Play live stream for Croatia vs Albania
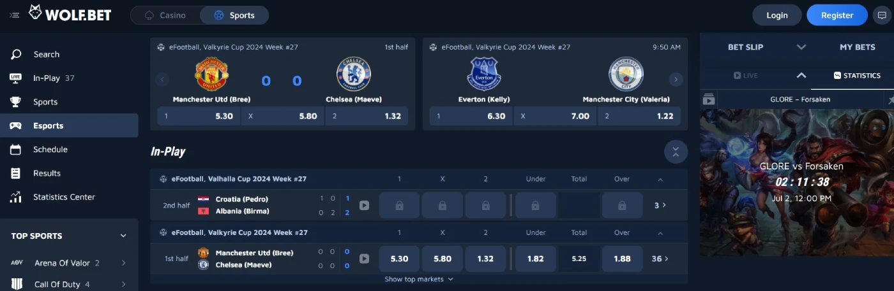The width and height of the screenshot is (894, 291). coord(364,205)
